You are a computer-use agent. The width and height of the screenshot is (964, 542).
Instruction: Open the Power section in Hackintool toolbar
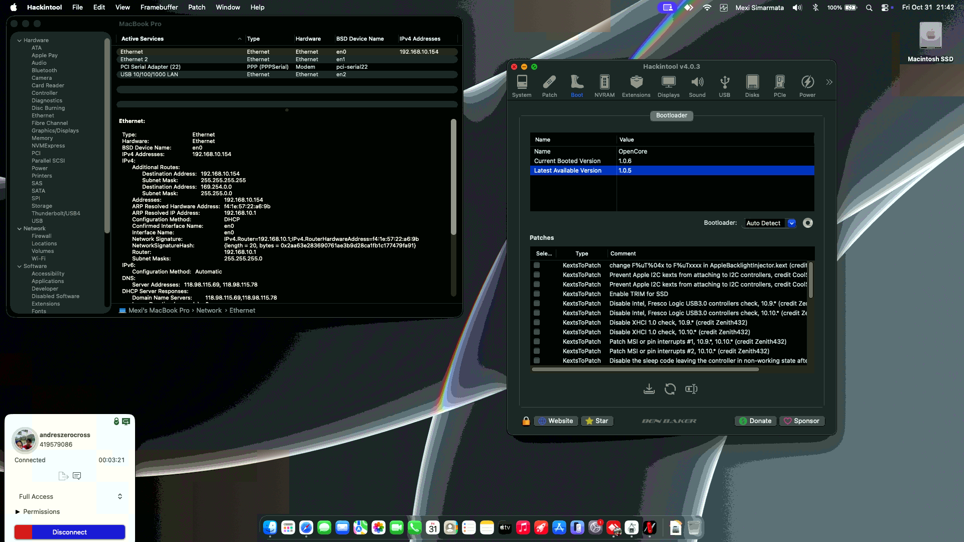pyautogui.click(x=807, y=86)
